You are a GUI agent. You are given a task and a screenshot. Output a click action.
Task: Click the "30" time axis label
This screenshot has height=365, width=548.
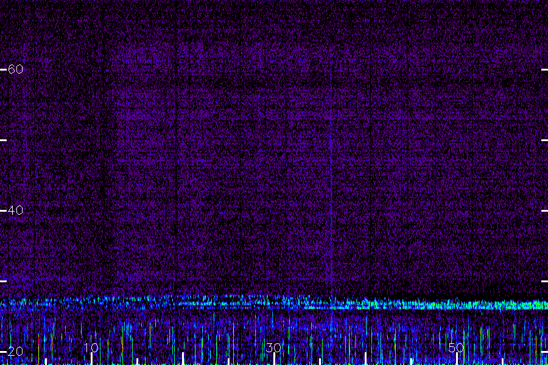point(273,347)
